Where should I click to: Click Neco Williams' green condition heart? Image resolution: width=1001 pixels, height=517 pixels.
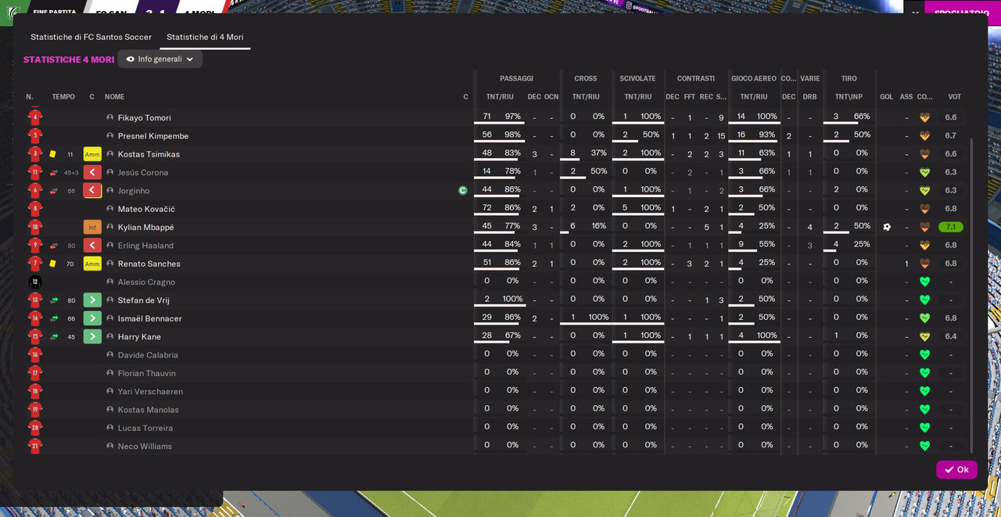tap(924, 446)
